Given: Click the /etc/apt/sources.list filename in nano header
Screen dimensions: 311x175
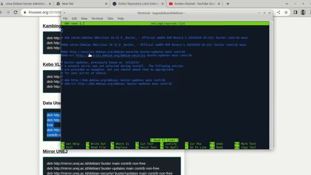Looking at the screenshot, I should tap(168, 23).
